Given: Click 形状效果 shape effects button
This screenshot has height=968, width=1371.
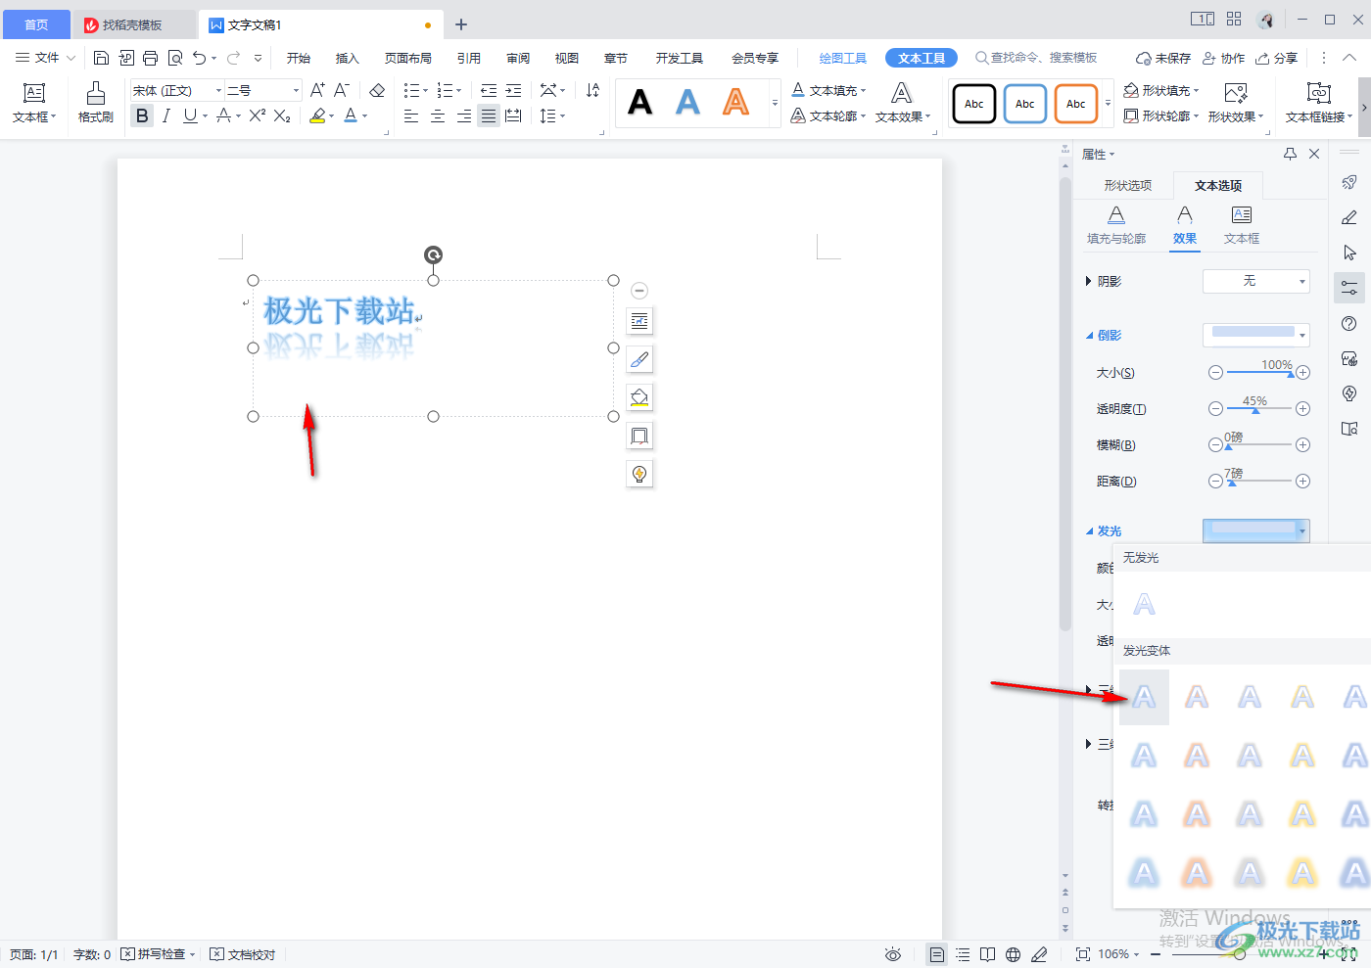Looking at the screenshot, I should pyautogui.click(x=1236, y=103).
